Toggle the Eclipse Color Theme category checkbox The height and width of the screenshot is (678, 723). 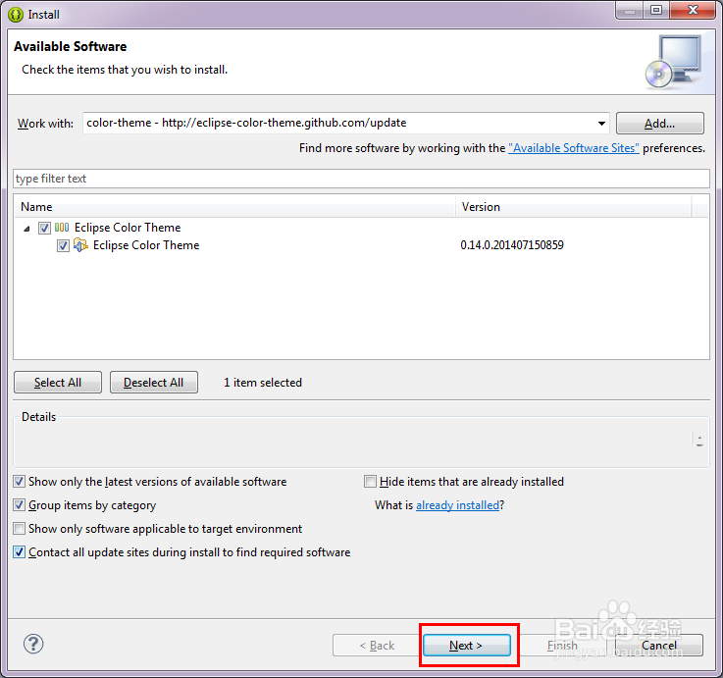click(44, 228)
